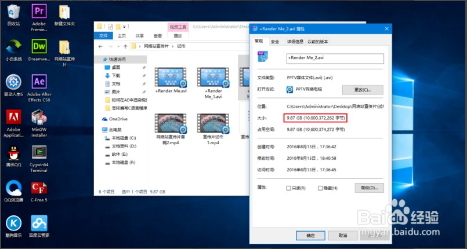Select the Adobe After Effects CS6 icon
This screenshot has width=467, height=249.
[x=39, y=81]
